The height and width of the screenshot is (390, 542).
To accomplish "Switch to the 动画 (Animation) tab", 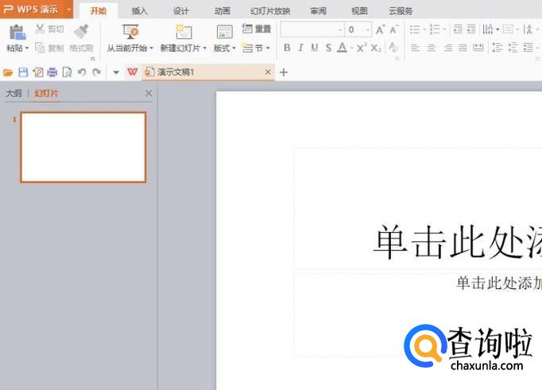I will [x=223, y=11].
